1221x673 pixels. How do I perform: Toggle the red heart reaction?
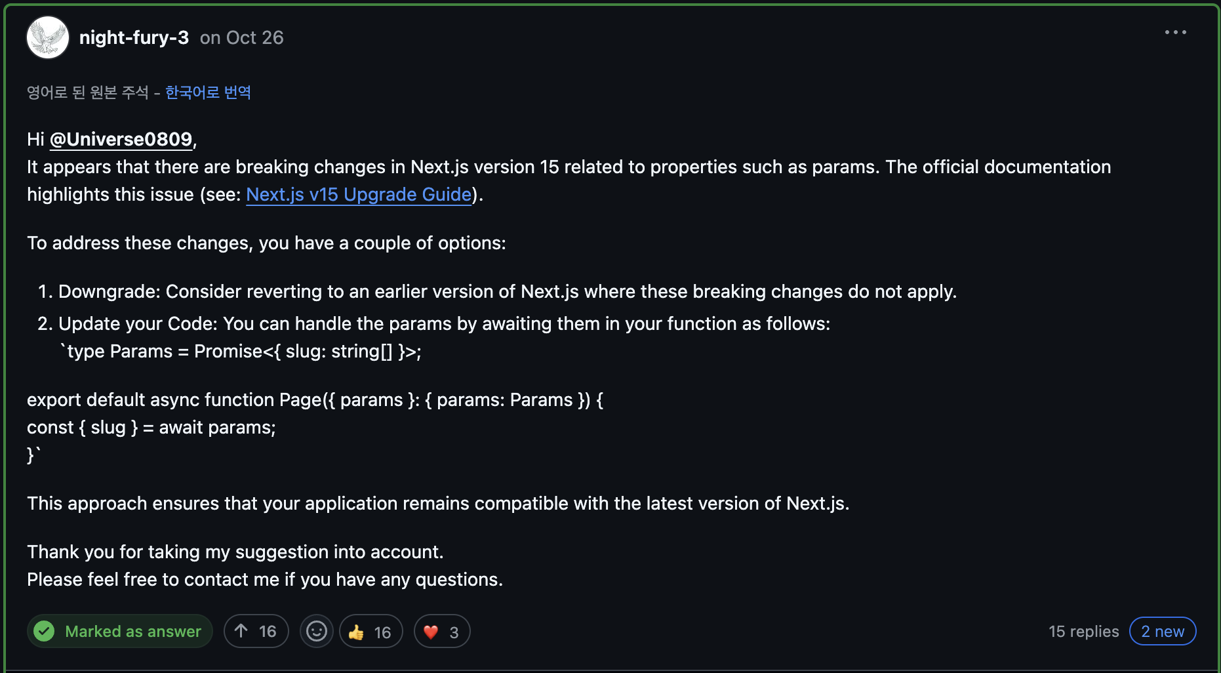pyautogui.click(x=442, y=631)
